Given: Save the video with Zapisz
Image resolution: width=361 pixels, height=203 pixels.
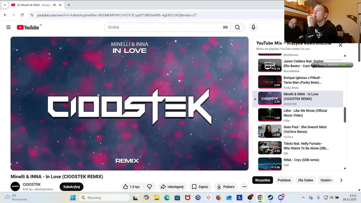Looking at the screenshot, I should tap(200, 187).
